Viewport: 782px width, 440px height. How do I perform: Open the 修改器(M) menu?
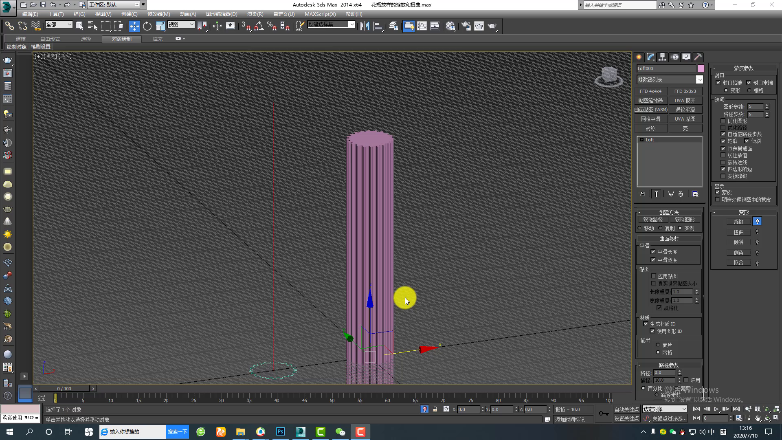[x=158, y=14]
